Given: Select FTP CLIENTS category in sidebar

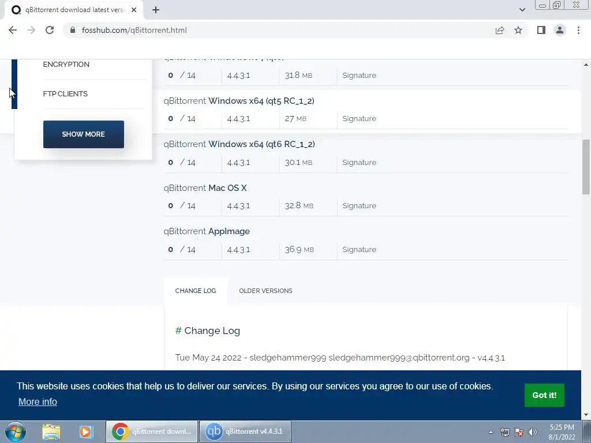Looking at the screenshot, I should click(65, 94).
